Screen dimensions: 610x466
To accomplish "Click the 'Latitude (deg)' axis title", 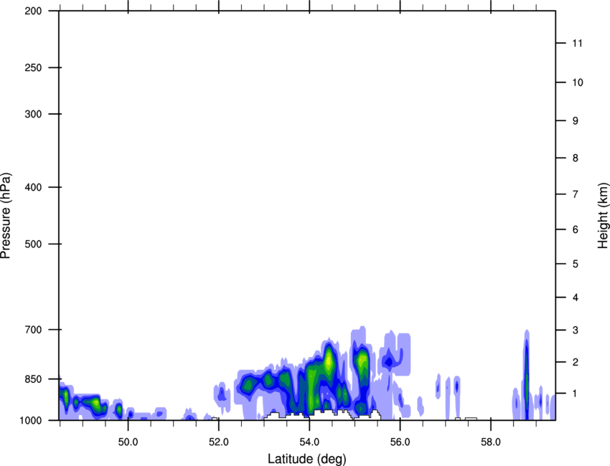I will 306,459.
